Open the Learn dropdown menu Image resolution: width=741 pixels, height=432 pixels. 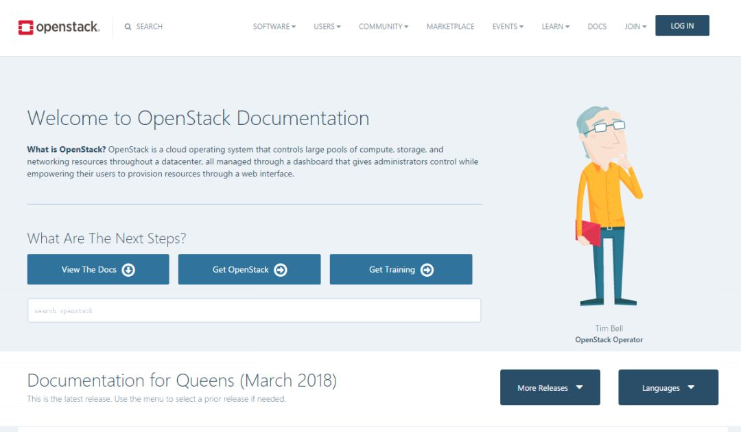pos(555,27)
